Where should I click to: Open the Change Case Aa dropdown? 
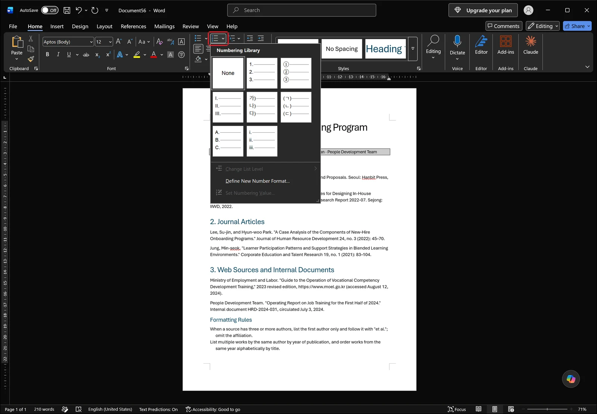[144, 42]
